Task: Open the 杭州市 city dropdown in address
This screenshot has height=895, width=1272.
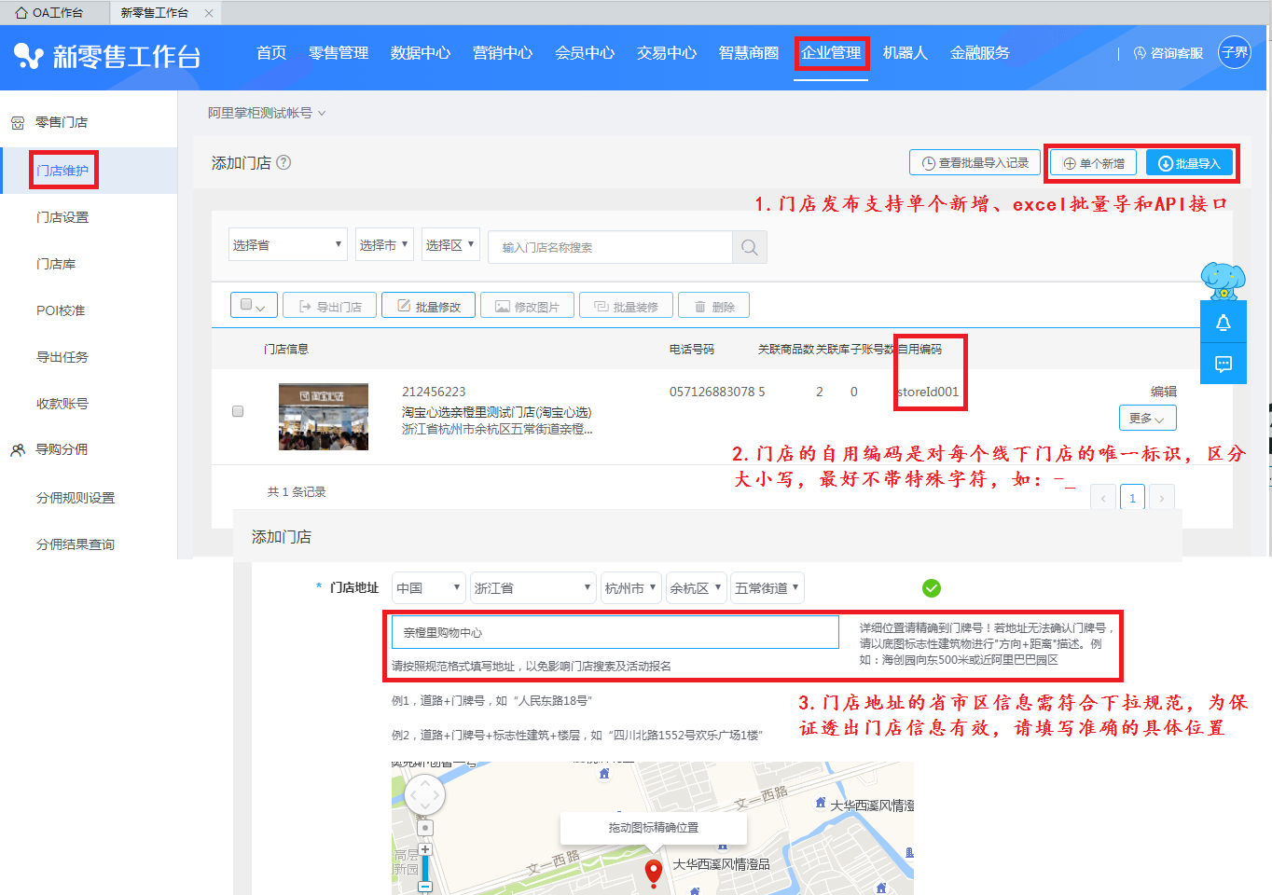Action: coord(631,587)
